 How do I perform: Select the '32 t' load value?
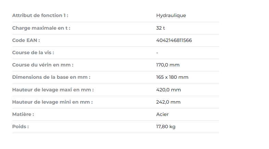[161, 28]
